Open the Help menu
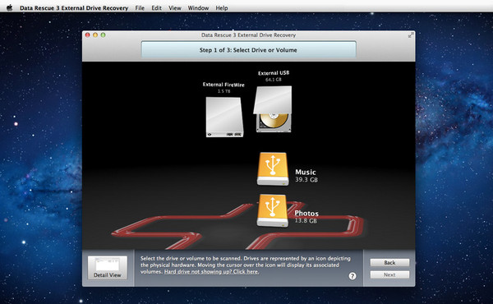The height and width of the screenshot is (304, 493). [x=222, y=8]
